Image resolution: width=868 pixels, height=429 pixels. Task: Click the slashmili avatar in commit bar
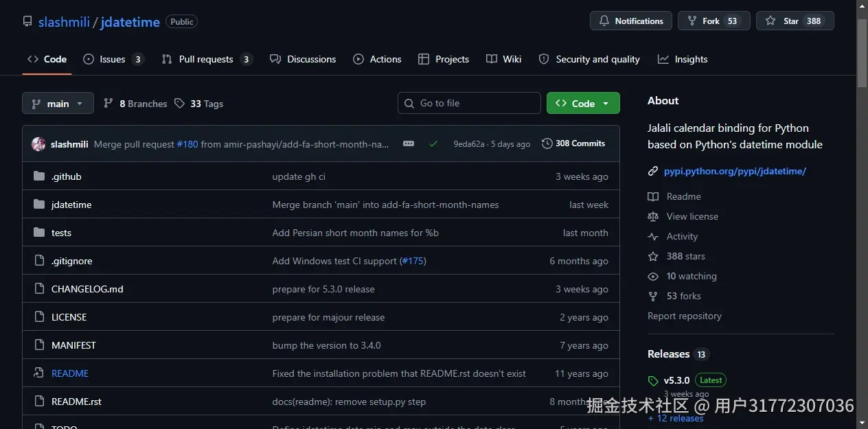point(38,144)
